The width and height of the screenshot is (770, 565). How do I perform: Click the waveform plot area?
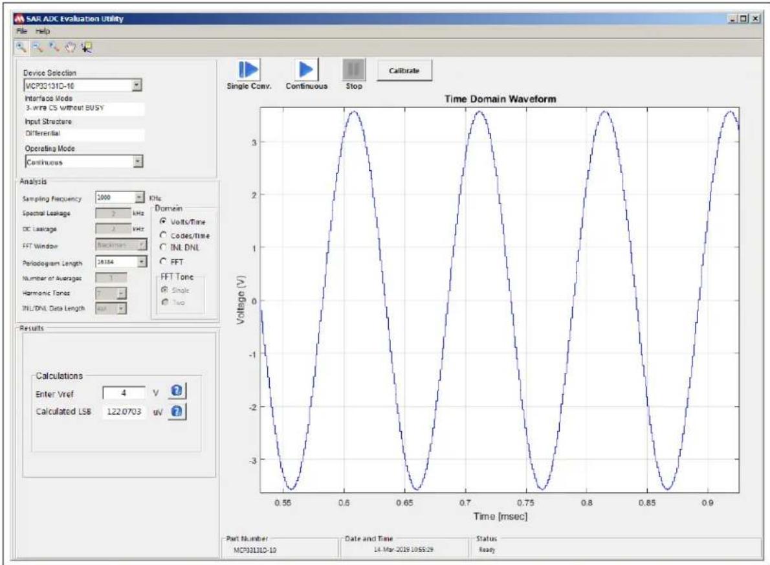tap(500, 300)
